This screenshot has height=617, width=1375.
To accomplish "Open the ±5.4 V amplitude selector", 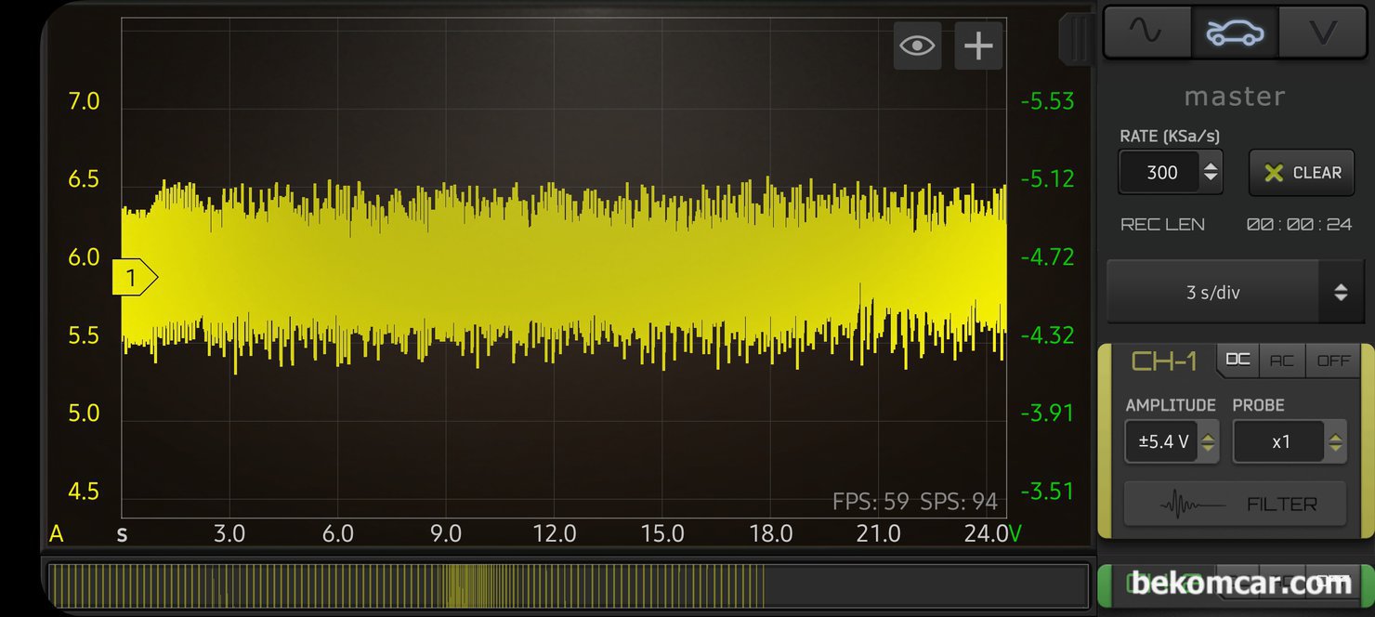I will 1172,442.
